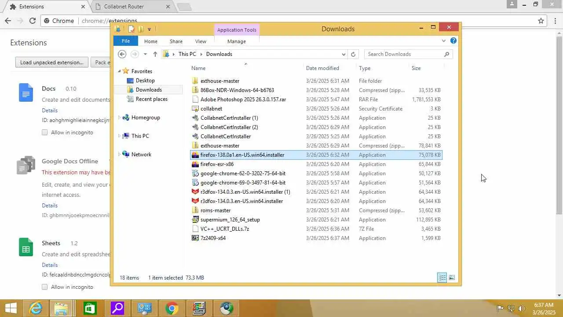563x317 pixels.
Task: Click Chrome's reload page icon
Action: 33,21
